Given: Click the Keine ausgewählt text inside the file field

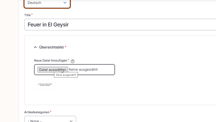Looking at the screenshot, I should point(83,69).
